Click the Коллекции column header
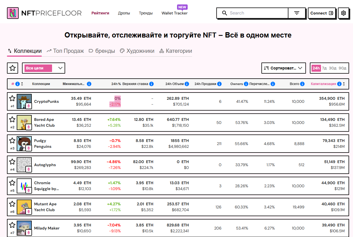This screenshot has height=237, width=353. [41, 84]
